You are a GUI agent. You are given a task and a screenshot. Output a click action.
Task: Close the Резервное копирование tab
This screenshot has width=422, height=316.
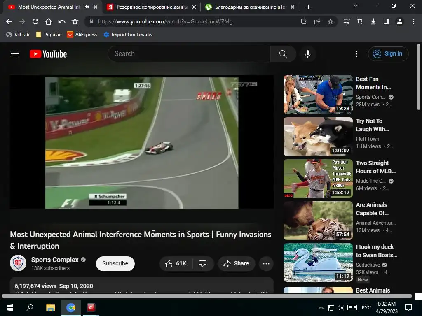(194, 7)
